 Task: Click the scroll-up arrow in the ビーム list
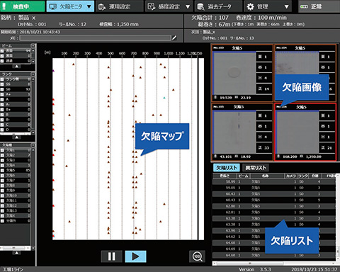click(33, 50)
